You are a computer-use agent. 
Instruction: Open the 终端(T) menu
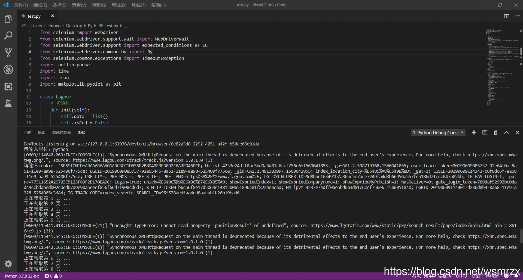139,5
